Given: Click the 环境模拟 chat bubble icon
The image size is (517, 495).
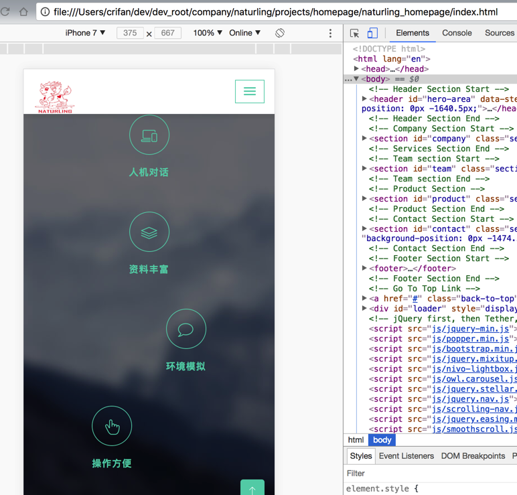Looking at the screenshot, I should point(186,329).
